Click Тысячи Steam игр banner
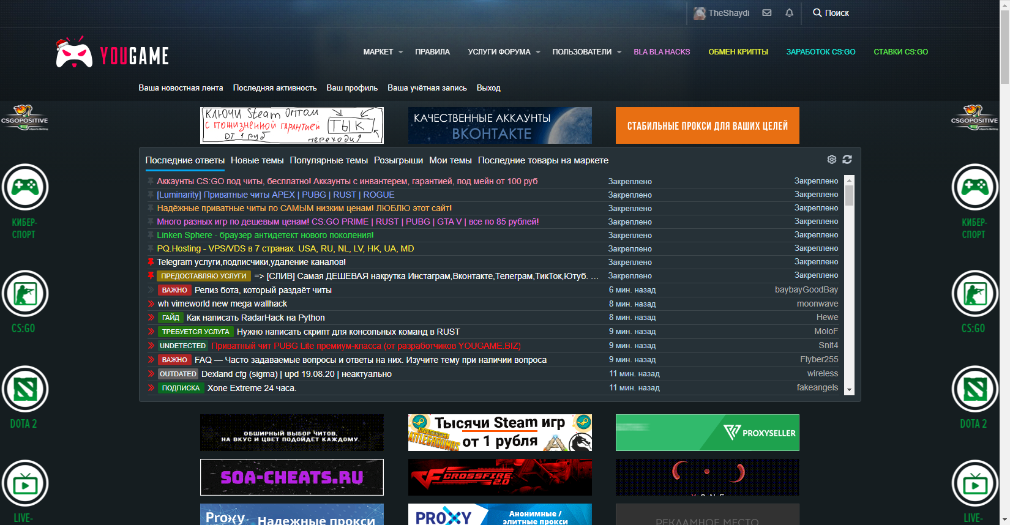This screenshot has width=1010, height=525. [500, 433]
